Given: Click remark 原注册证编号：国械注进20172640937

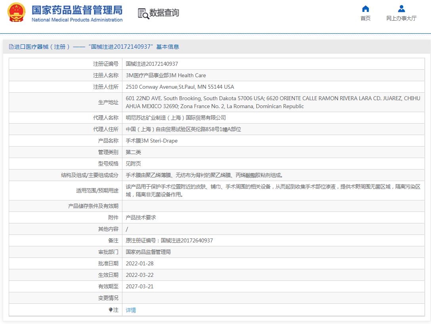Looking at the screenshot, I should [x=169, y=241].
